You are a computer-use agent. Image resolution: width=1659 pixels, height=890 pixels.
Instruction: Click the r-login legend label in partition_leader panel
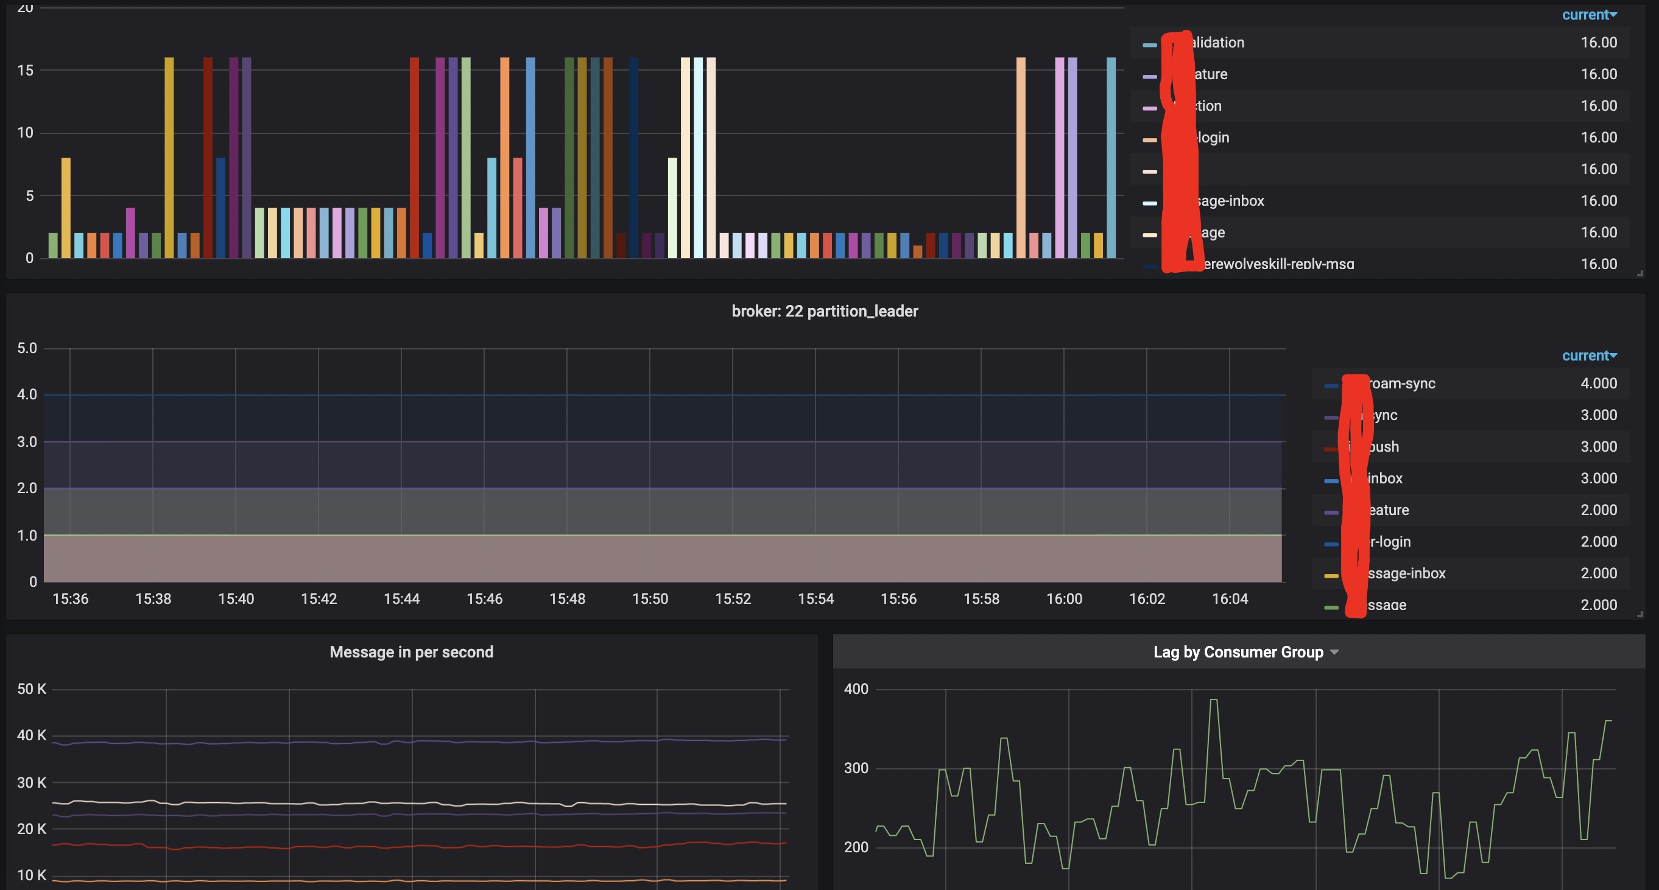coord(1390,542)
